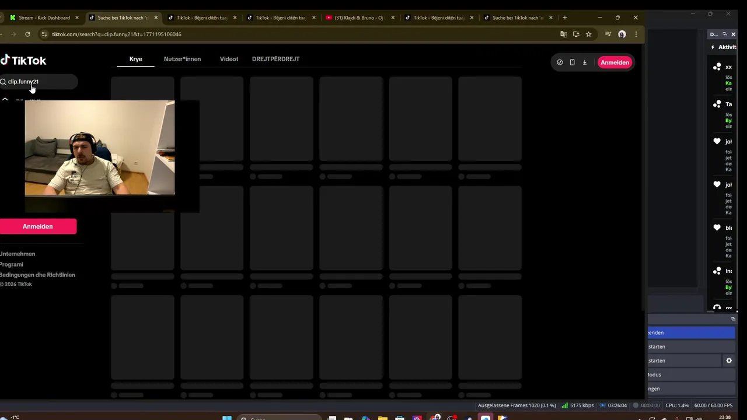This screenshot has height=420, width=747.
Task: Open the Unternehmen footer link
Action: pyautogui.click(x=18, y=254)
